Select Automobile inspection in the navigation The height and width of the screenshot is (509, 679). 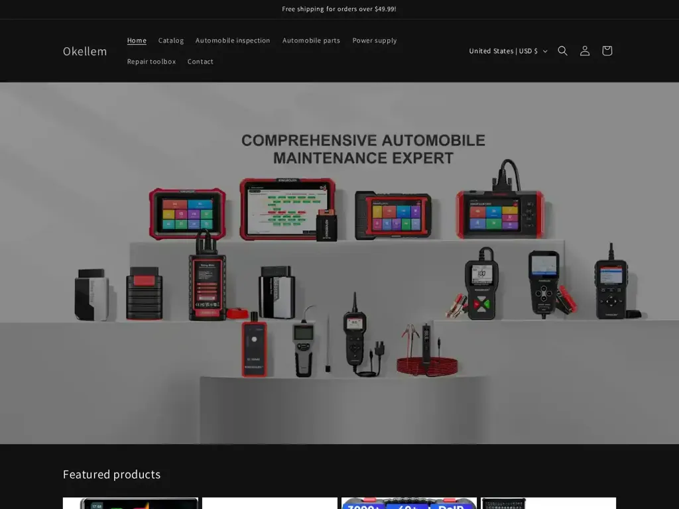(x=233, y=40)
